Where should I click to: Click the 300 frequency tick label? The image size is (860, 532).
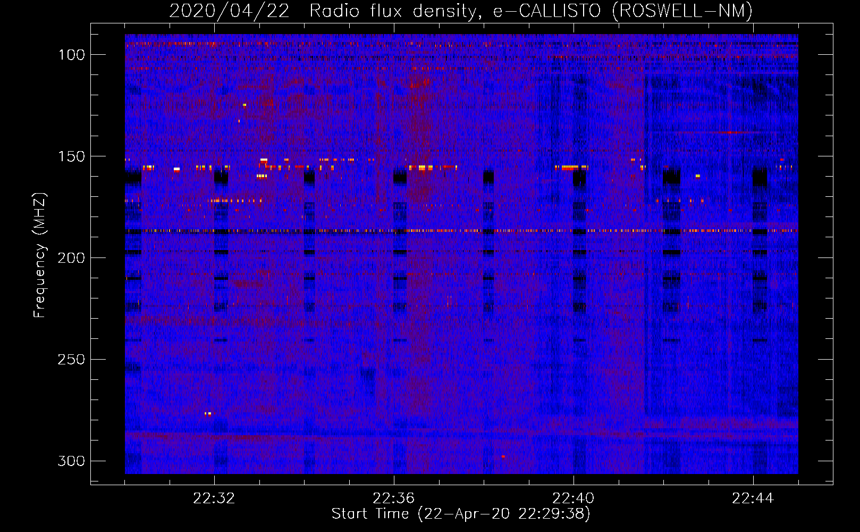pos(71,461)
